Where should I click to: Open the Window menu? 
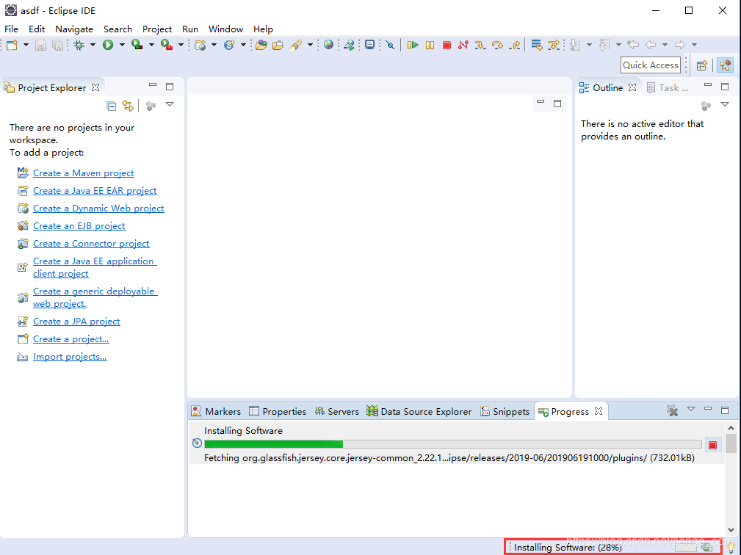coord(226,29)
